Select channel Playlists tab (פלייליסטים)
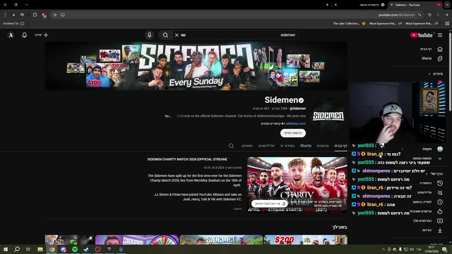The image size is (452, 254). point(266,146)
